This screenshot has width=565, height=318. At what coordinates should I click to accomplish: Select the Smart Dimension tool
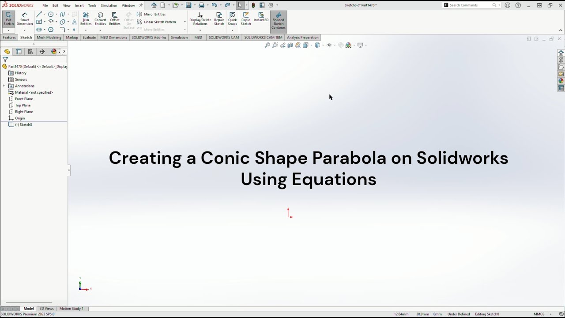click(25, 19)
